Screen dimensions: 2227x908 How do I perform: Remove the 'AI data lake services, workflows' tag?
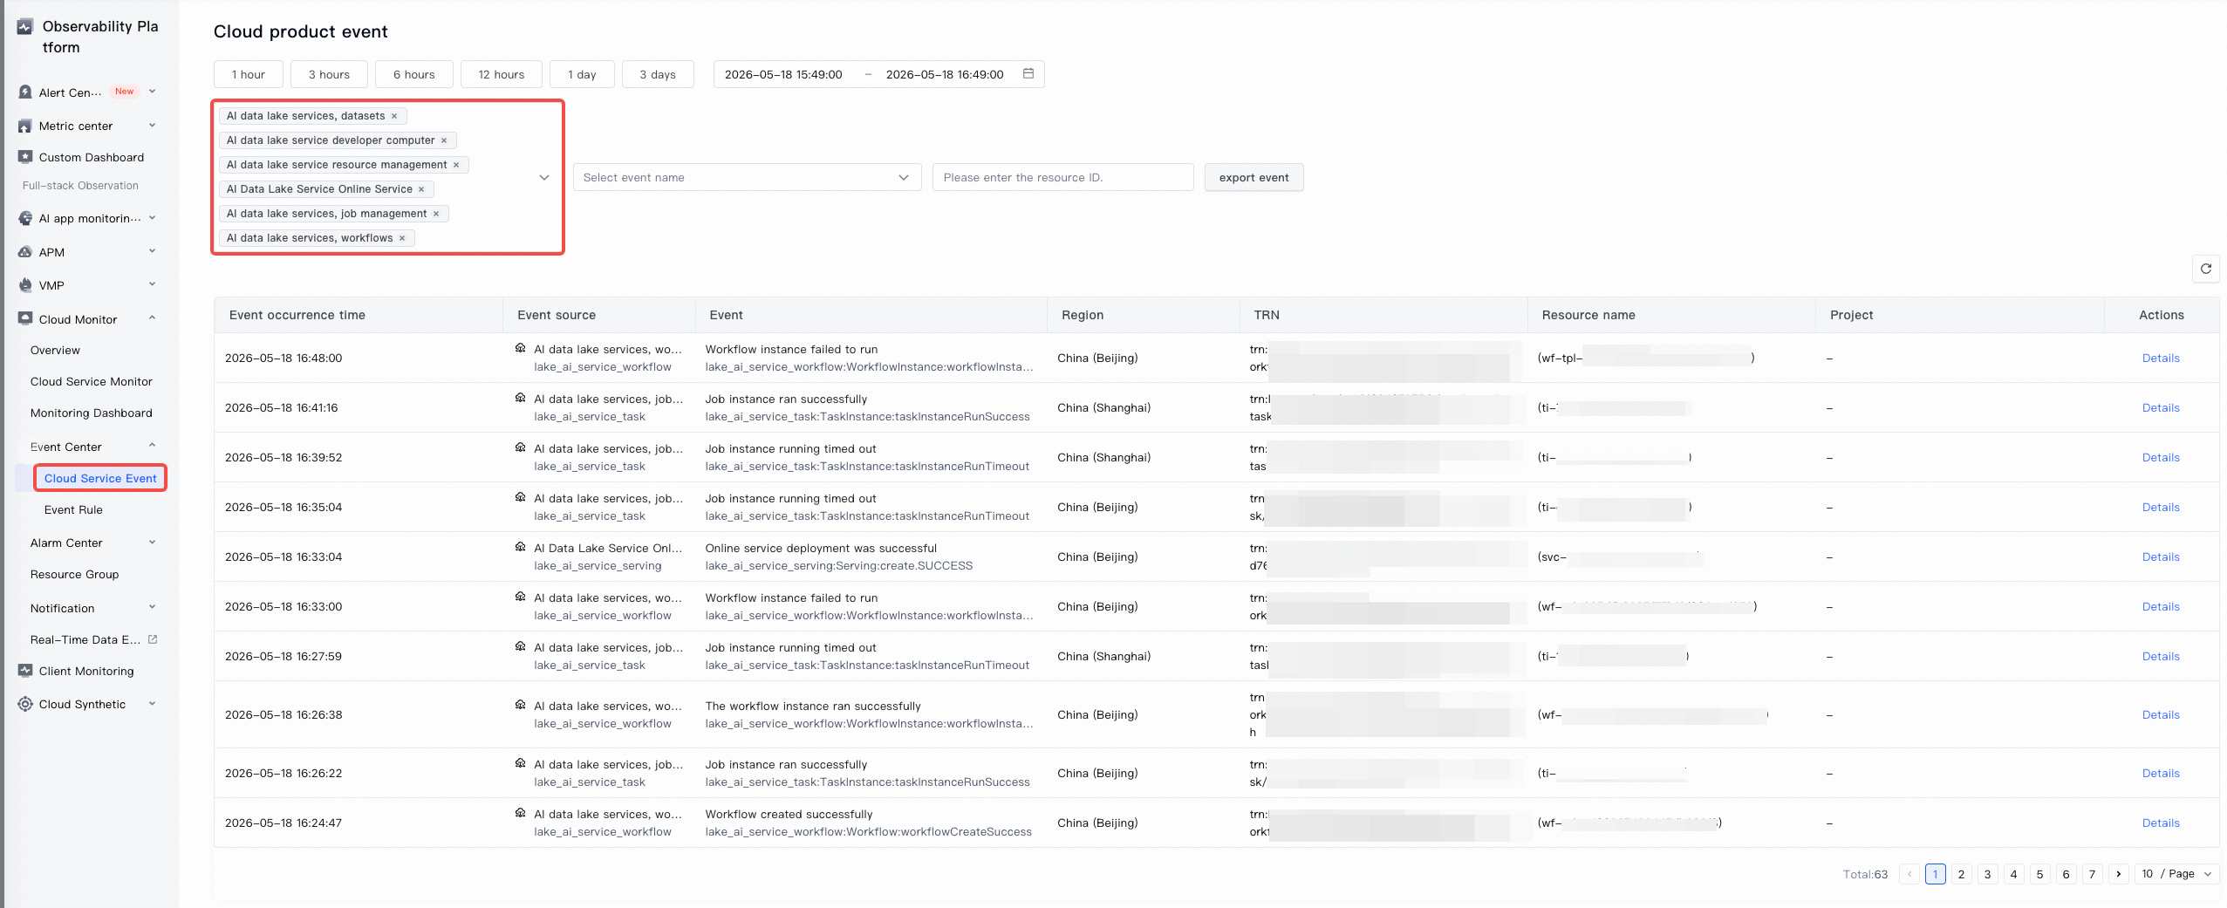[402, 238]
